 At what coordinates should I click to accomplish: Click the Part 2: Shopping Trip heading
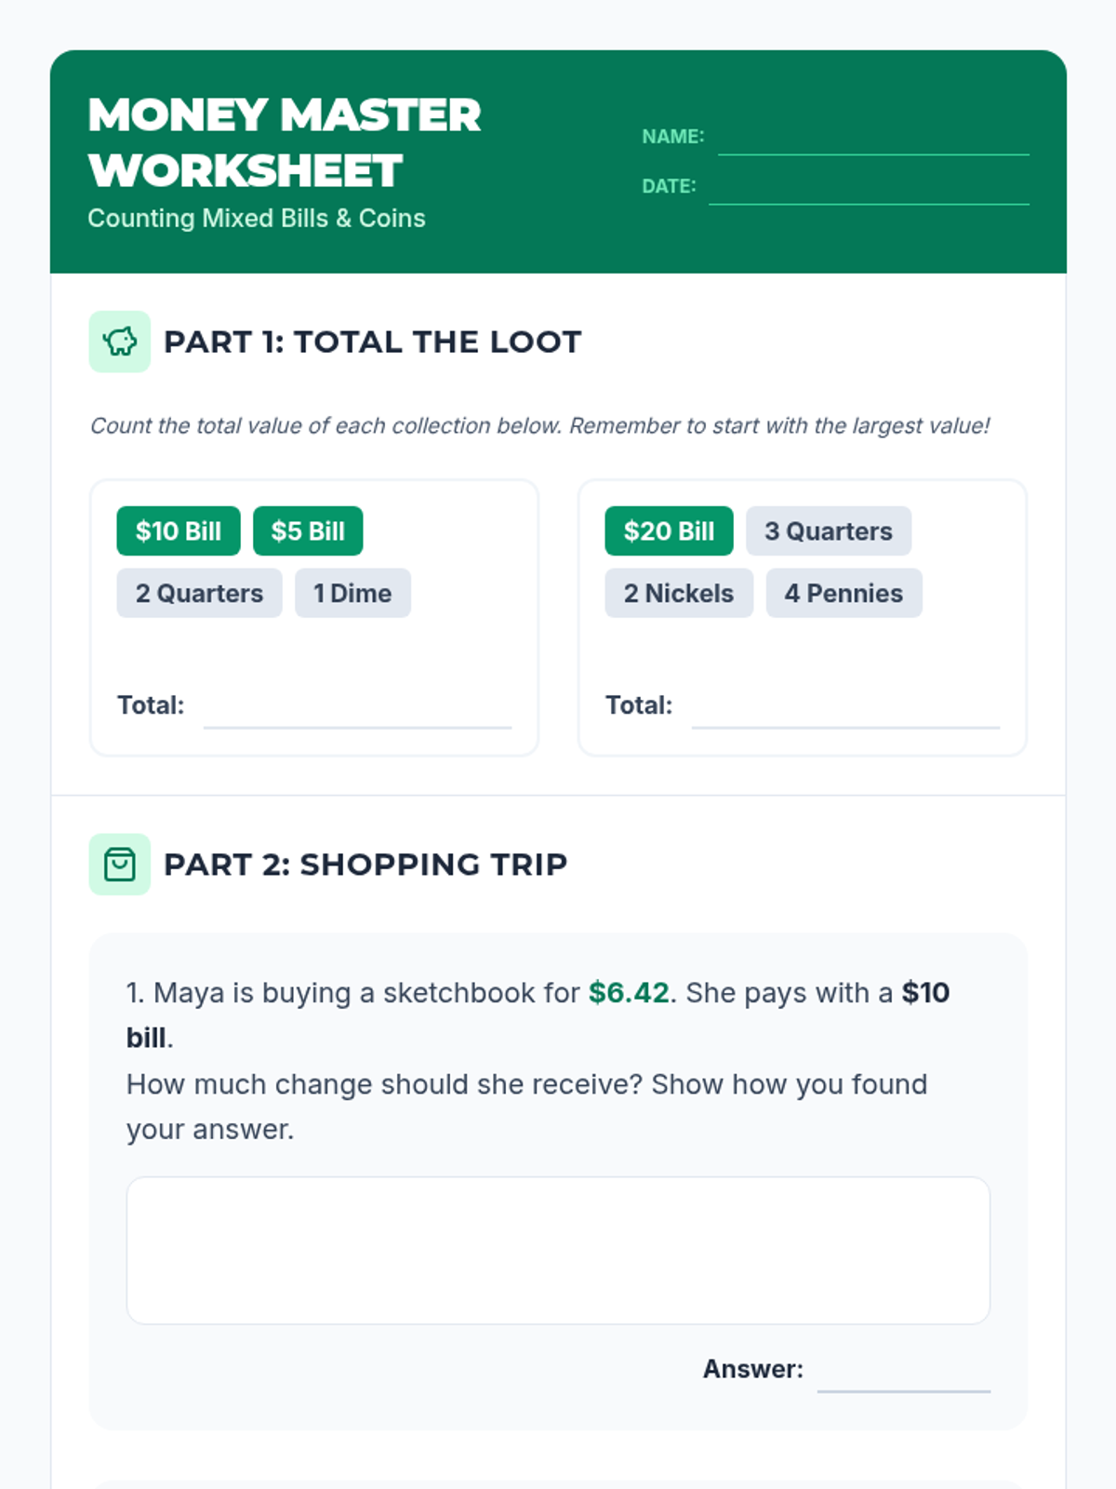point(365,865)
